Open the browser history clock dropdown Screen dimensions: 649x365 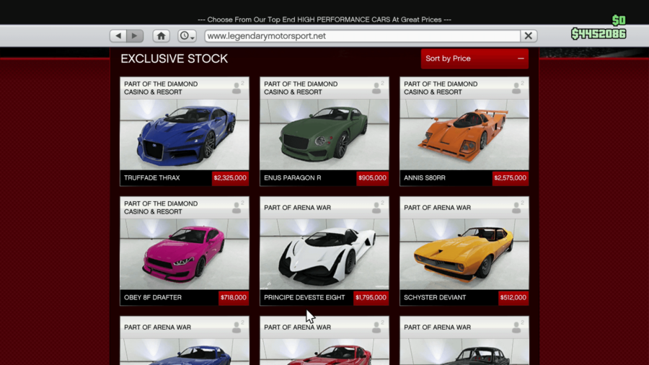(187, 36)
